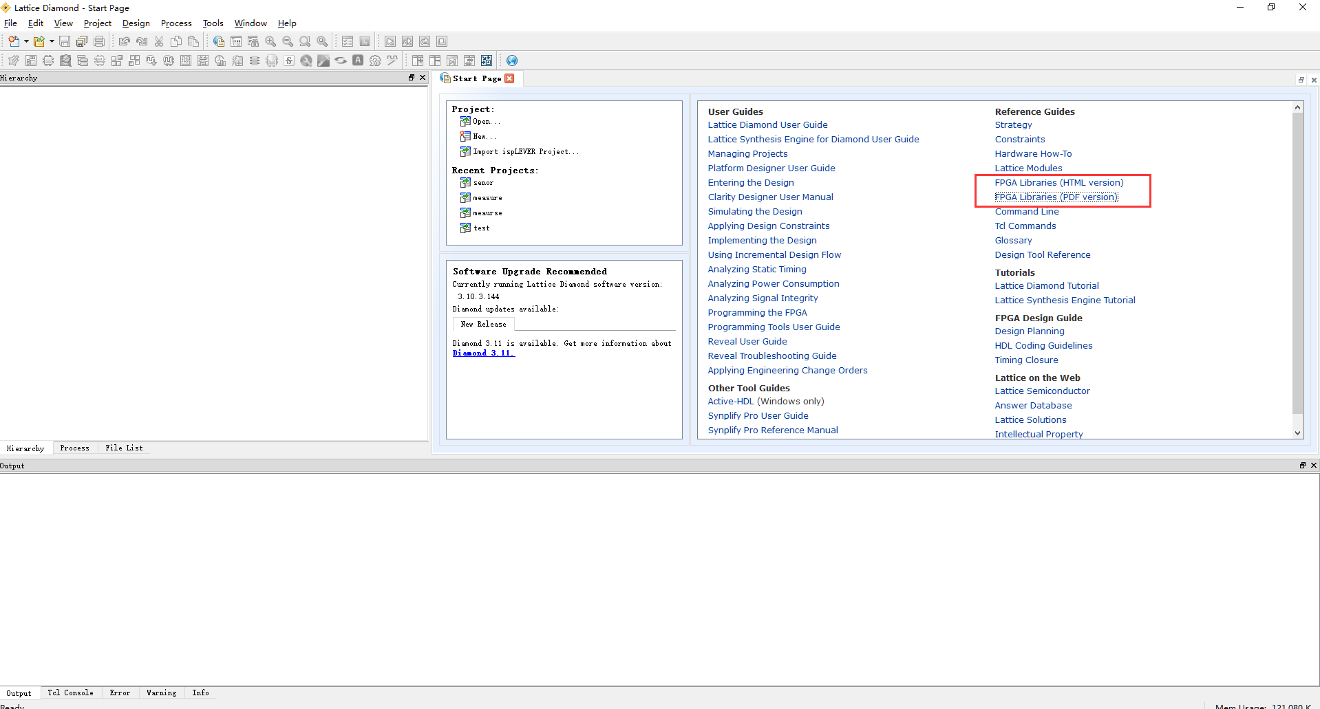Open the Project menu
This screenshot has width=1320, height=709.
tap(98, 23)
